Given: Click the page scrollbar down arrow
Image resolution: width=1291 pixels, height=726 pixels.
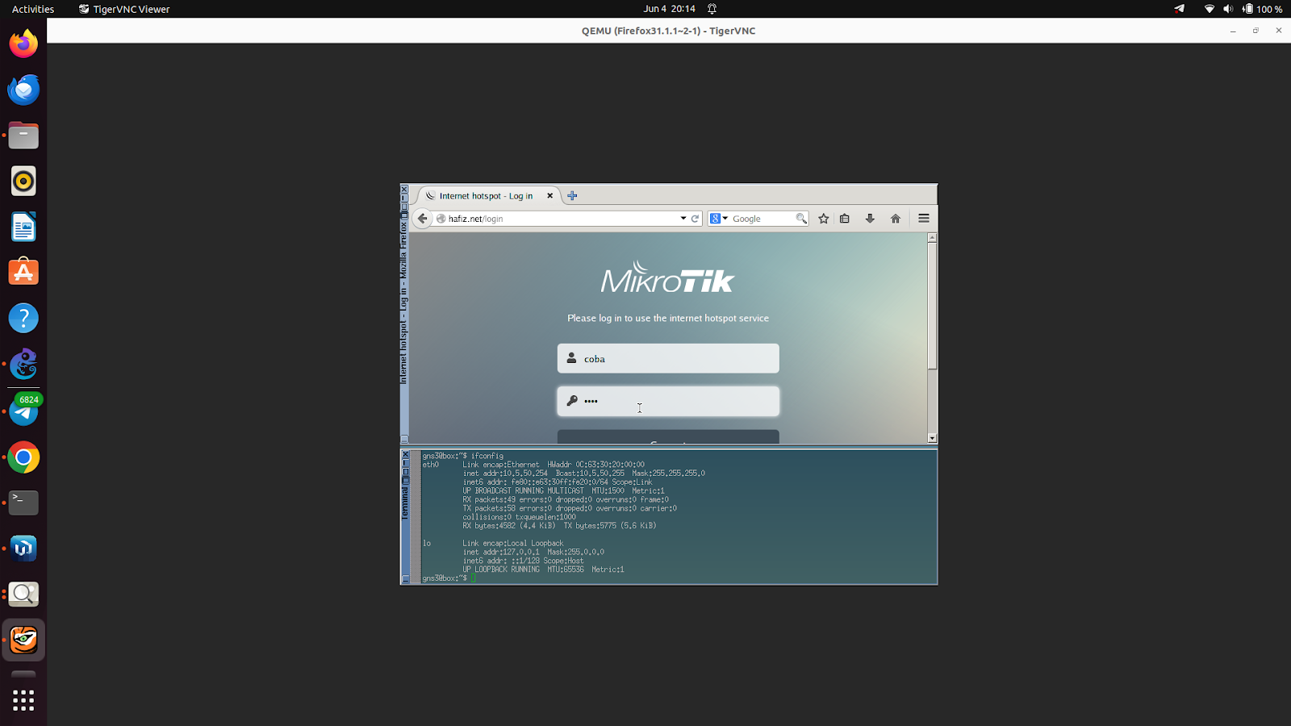Looking at the screenshot, I should [932, 438].
